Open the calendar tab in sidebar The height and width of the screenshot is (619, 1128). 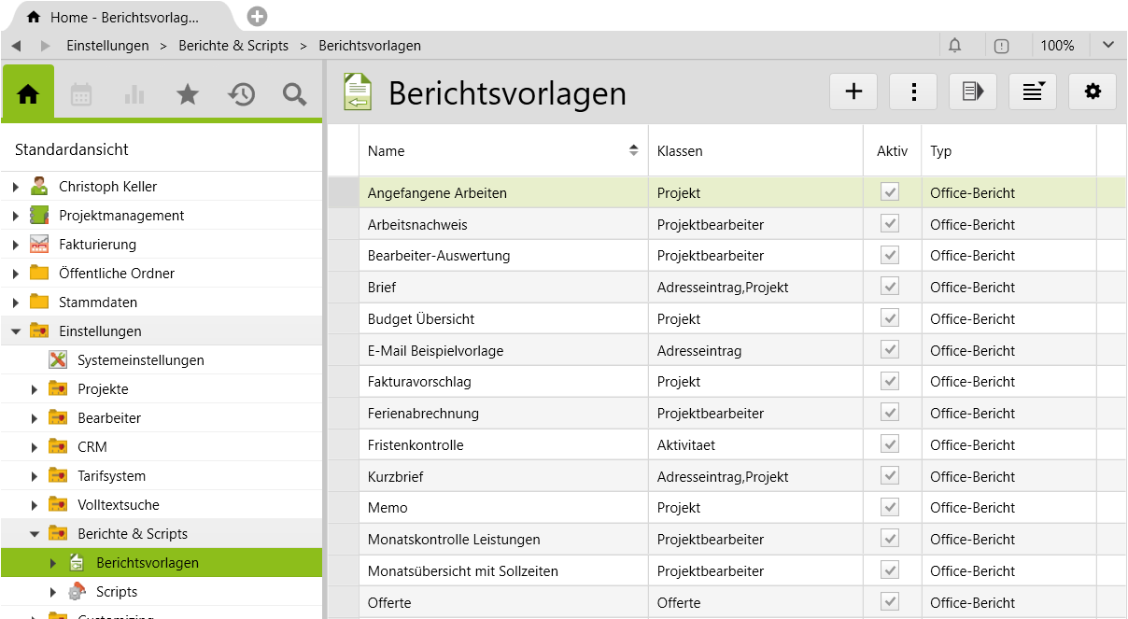[81, 93]
